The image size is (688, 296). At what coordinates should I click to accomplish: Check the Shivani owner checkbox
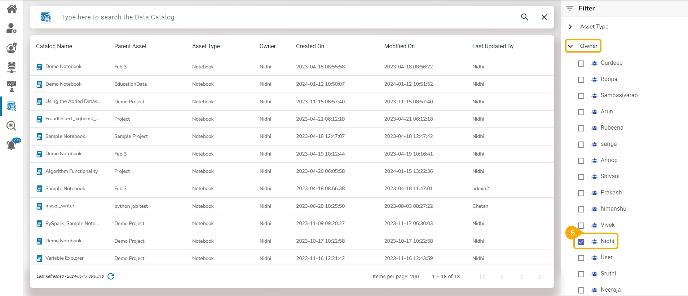pos(581,177)
